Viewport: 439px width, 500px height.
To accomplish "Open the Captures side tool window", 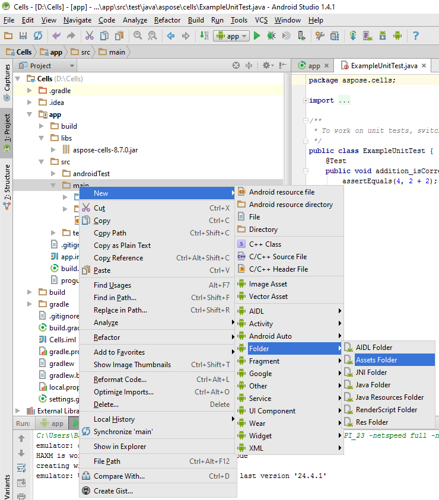I will coord(7,82).
